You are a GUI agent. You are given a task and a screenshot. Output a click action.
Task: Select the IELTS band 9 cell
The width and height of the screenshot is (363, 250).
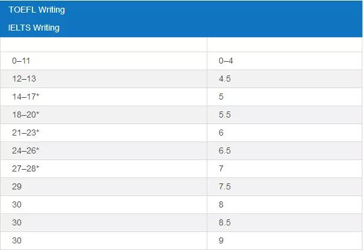[221, 240]
